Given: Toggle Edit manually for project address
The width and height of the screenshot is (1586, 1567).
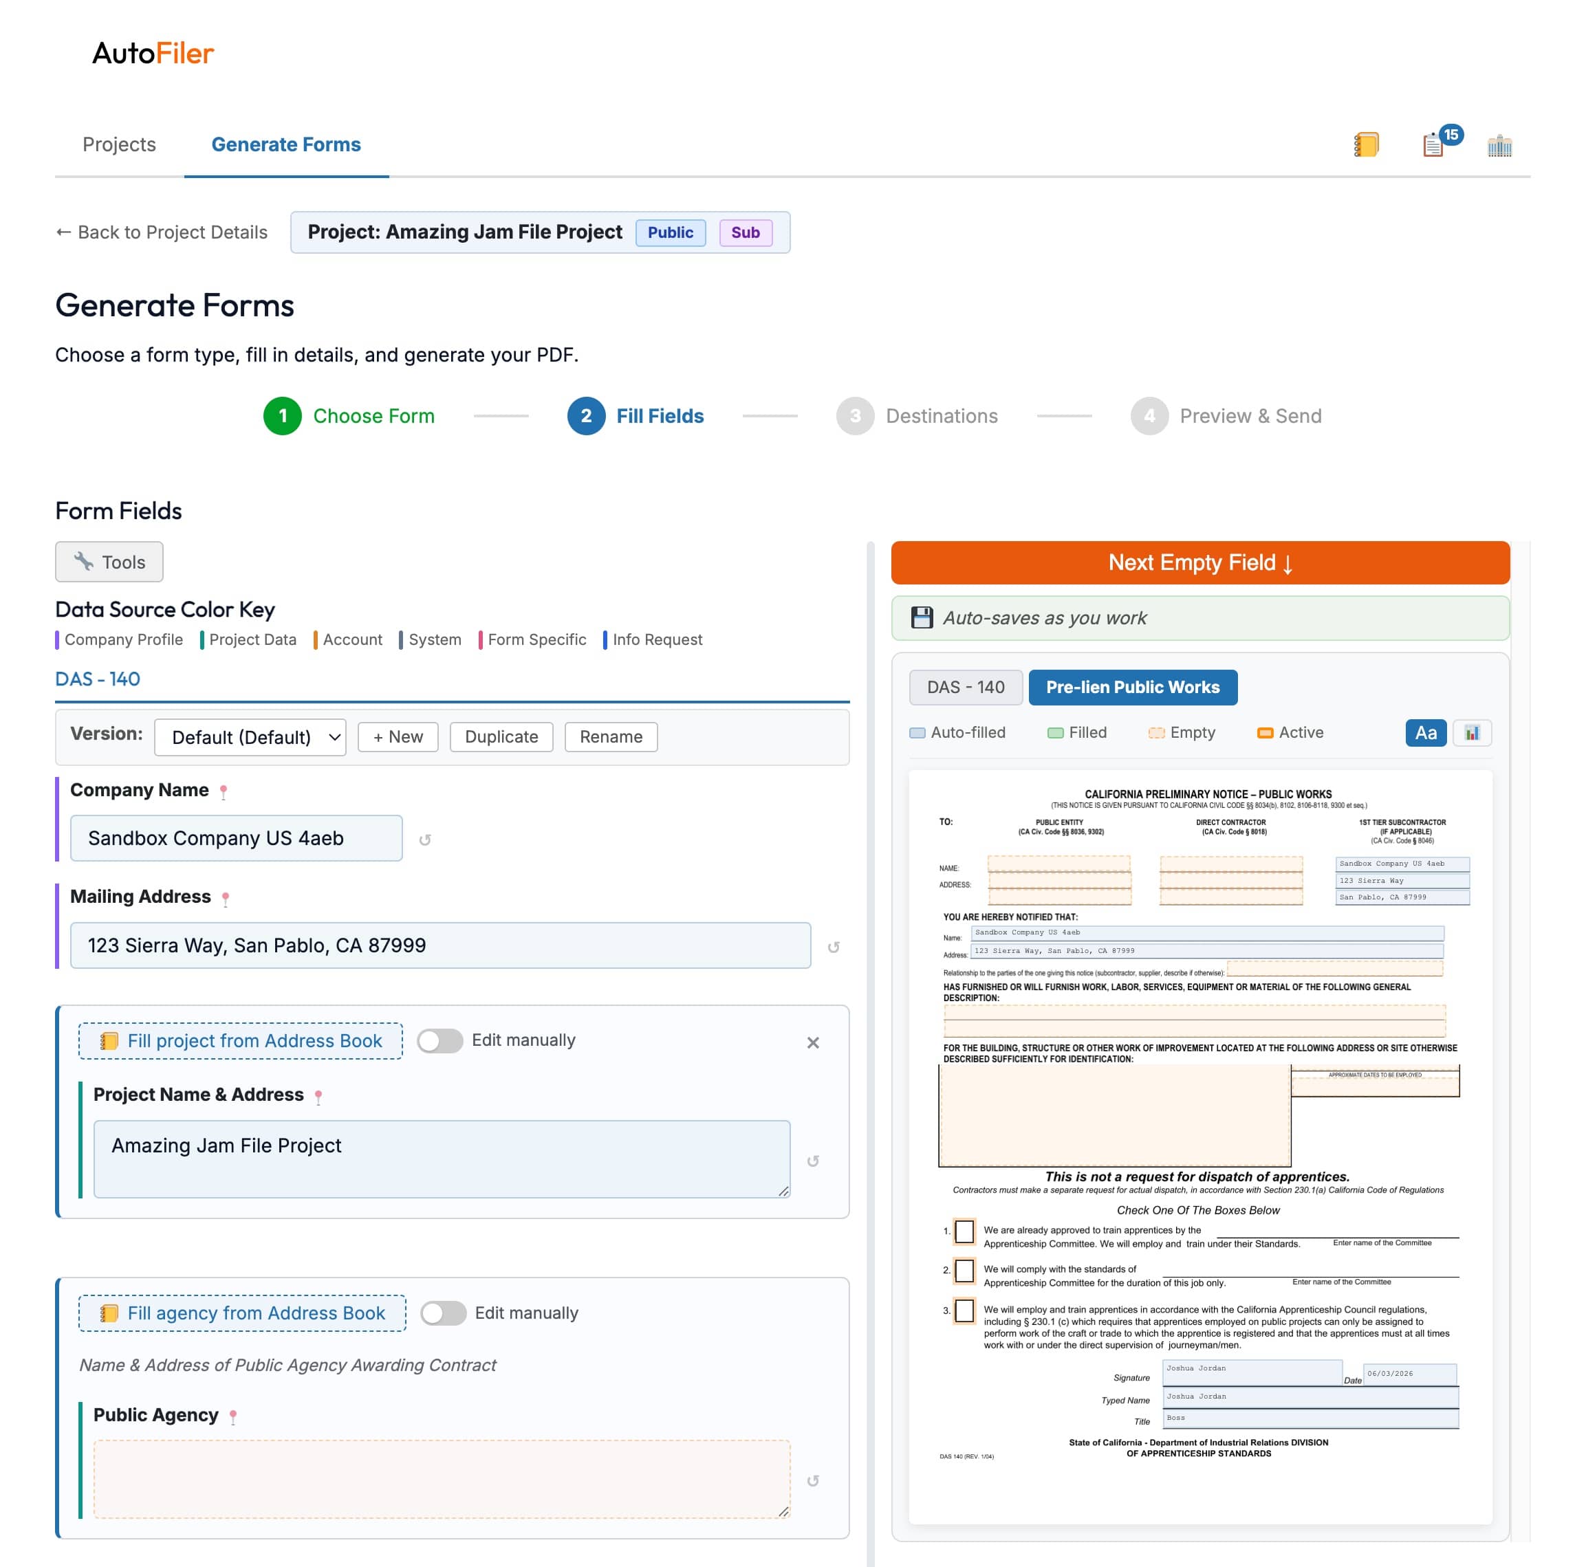Looking at the screenshot, I should pos(440,1040).
